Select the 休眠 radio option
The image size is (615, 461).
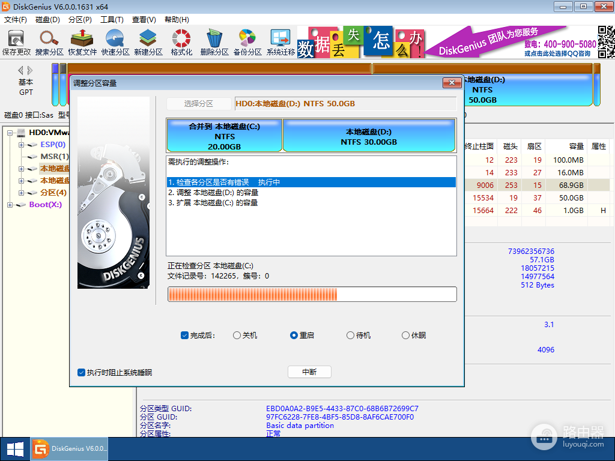pyautogui.click(x=405, y=335)
